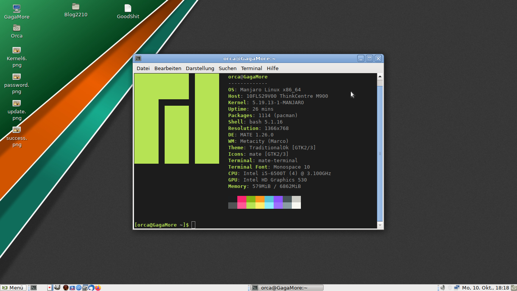Click the white color block in terminal

coord(296,205)
